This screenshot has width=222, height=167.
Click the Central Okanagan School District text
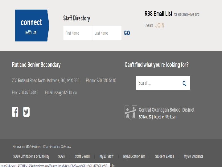coord(166,110)
